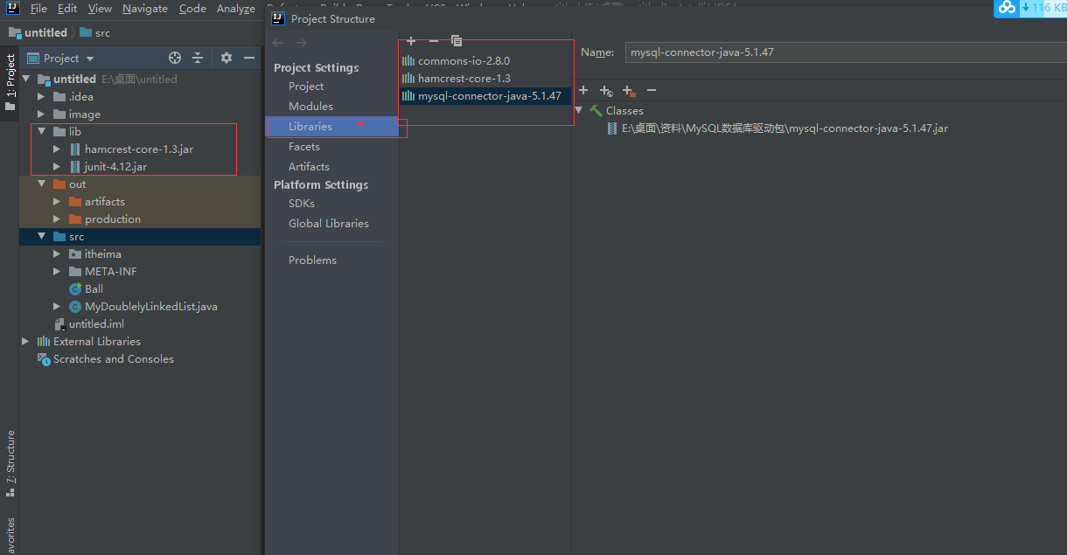Click the src breadcrumb in navigation bar
Screen dimensions: 1067x555
coord(94,32)
